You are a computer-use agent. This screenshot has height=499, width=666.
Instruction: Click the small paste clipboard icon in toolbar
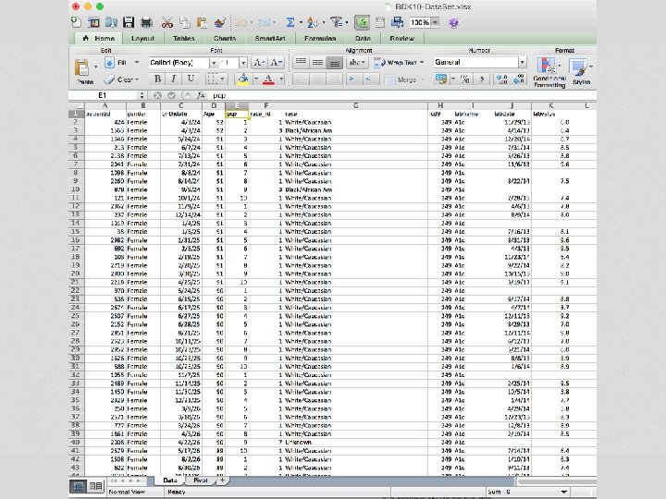[x=202, y=22]
